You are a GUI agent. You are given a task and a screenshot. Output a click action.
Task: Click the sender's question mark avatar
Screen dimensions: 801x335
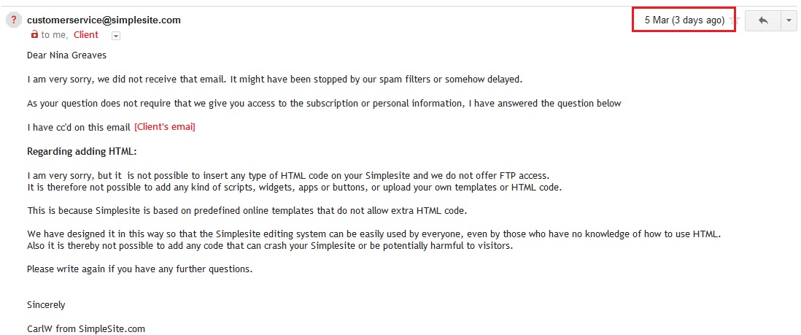(x=14, y=20)
